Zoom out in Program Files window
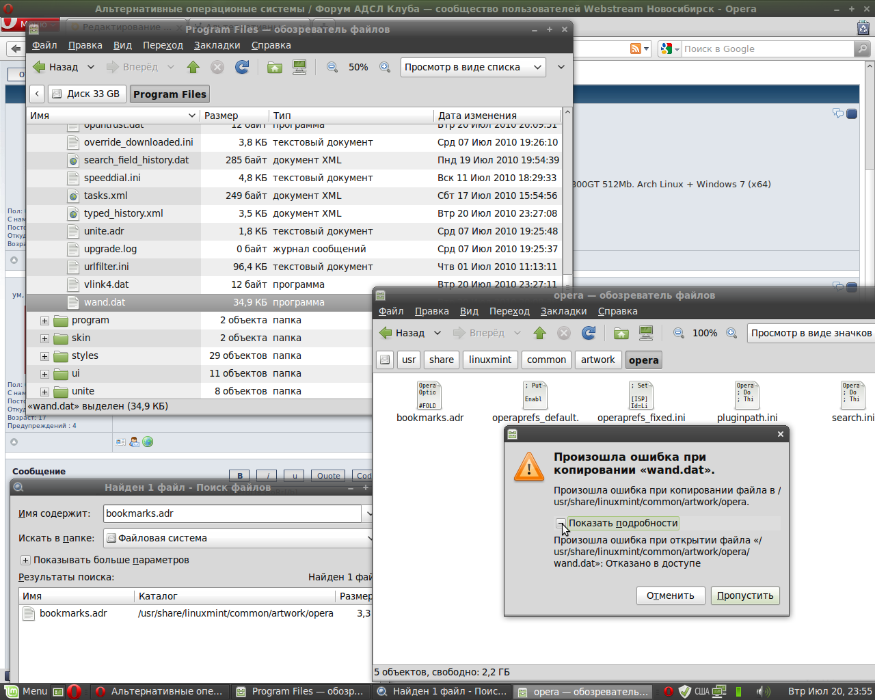 pos(332,67)
